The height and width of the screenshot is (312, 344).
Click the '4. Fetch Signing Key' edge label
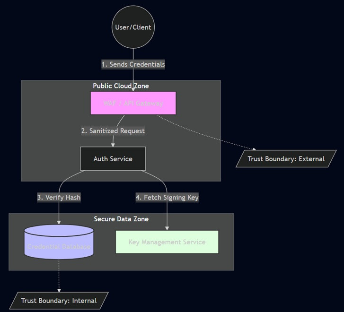[x=167, y=198]
